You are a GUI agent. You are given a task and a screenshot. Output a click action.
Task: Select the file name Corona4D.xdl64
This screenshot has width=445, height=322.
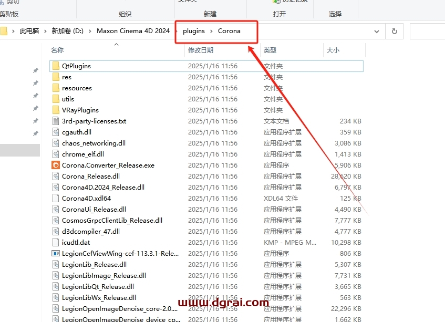[x=86, y=199]
